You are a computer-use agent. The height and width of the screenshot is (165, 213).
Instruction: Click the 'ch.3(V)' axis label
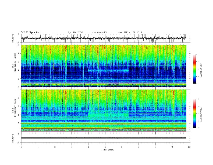pos(13,138)
